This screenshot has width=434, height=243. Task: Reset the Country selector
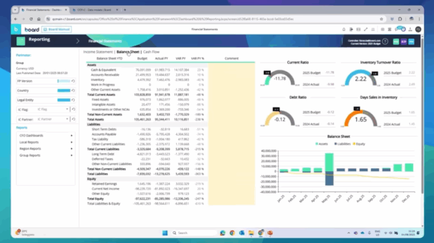tap(73, 90)
